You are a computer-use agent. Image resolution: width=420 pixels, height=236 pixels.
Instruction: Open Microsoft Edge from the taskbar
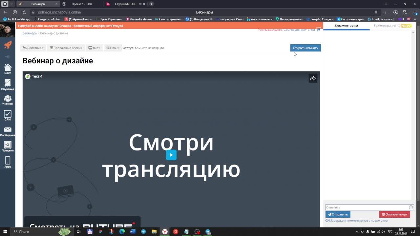tap(122, 232)
